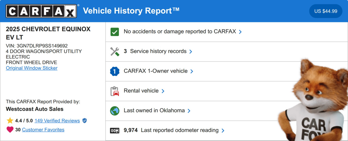This screenshot has height=141, width=348.
Task: Expand the last reported odometer chevron
Action: tap(223, 131)
